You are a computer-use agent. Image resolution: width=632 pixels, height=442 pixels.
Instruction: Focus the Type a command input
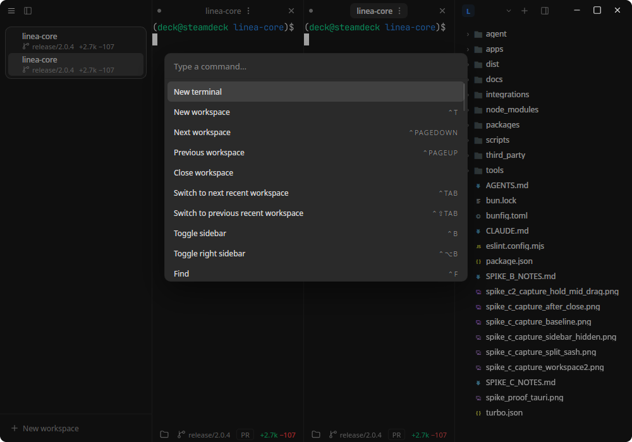coord(315,66)
